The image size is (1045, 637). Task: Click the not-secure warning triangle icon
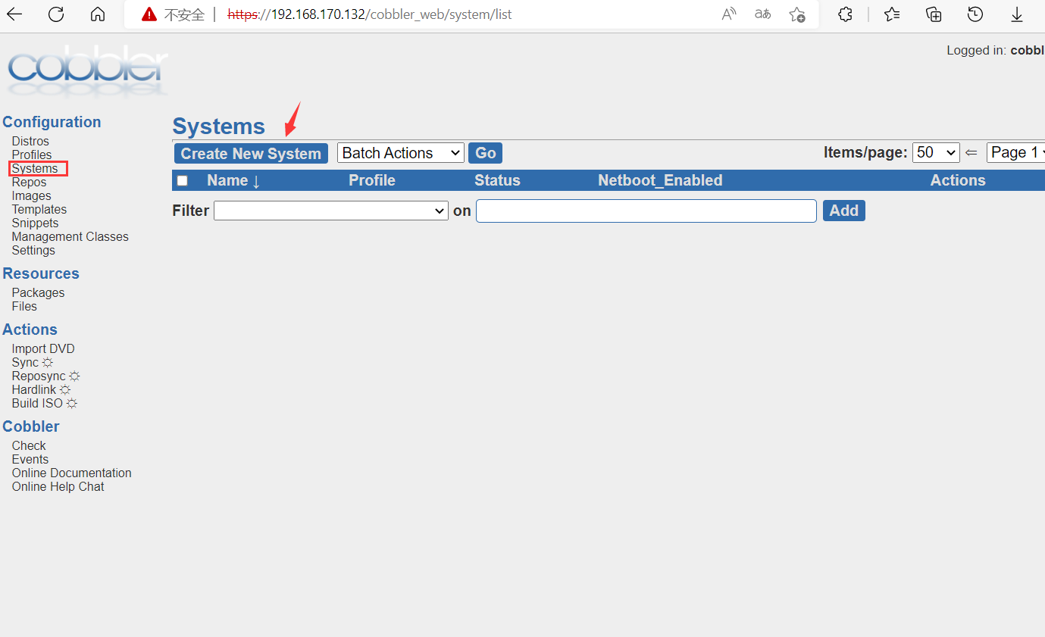pyautogui.click(x=149, y=14)
